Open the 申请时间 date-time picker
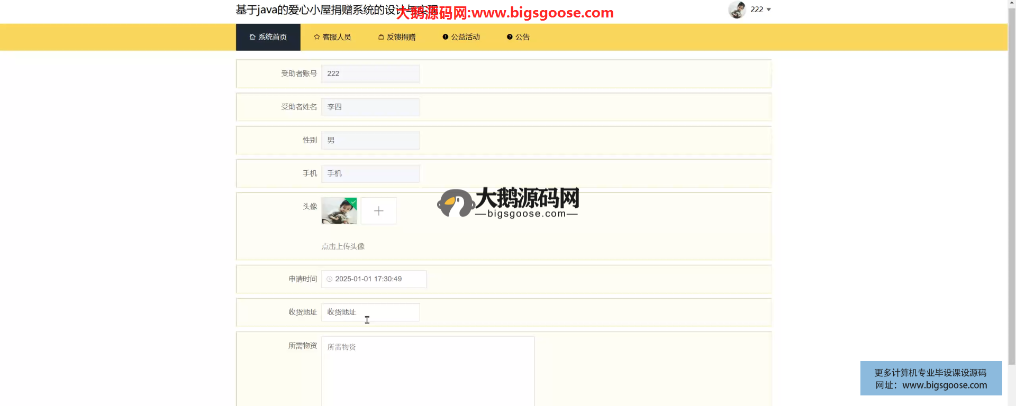This screenshot has width=1016, height=406. pyautogui.click(x=376, y=279)
